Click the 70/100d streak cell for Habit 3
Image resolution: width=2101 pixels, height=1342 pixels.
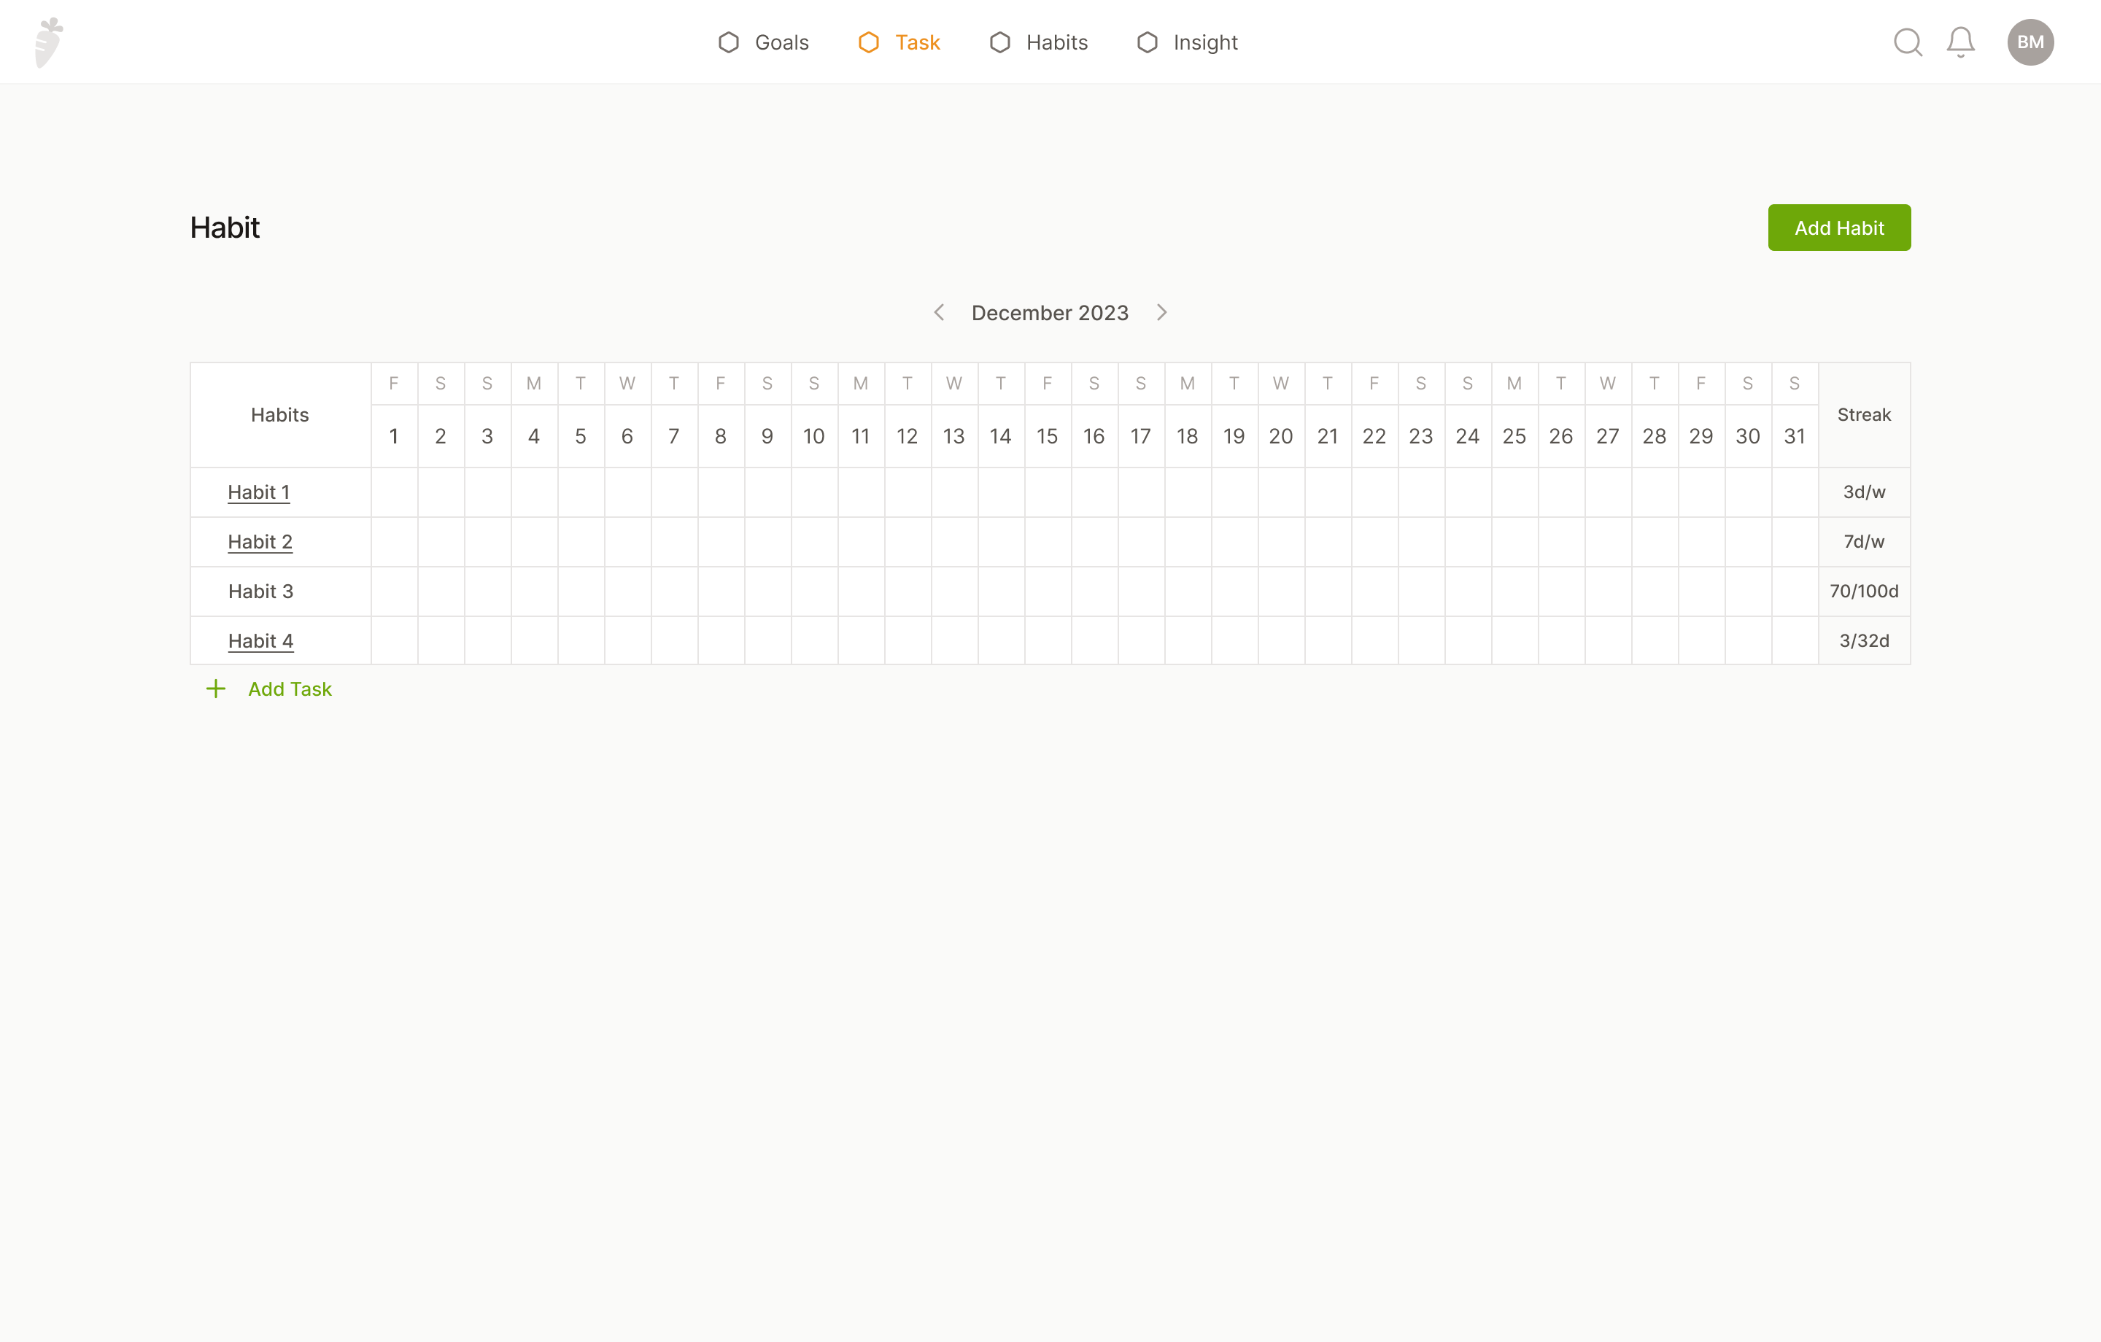tap(1864, 591)
